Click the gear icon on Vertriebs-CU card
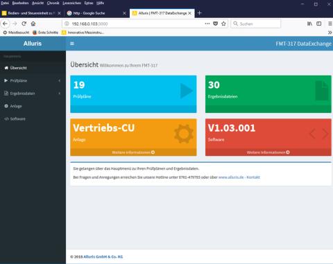 click(x=184, y=134)
